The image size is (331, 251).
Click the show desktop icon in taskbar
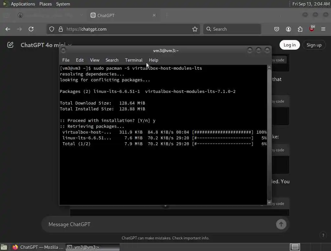point(4,247)
